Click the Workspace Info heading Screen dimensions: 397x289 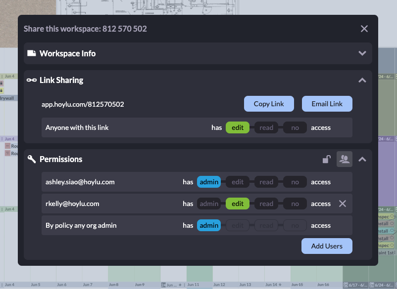[68, 53]
